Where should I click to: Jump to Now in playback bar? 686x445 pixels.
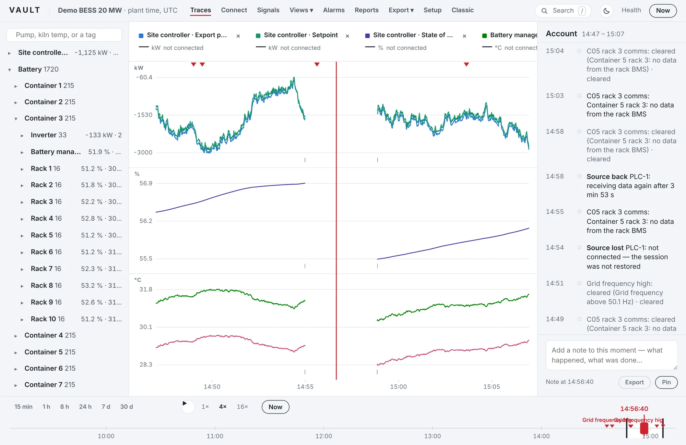point(275,407)
